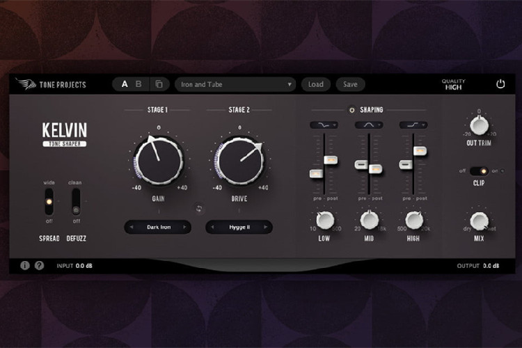Click the Kelvin Tone Shaper logo
The image size is (522, 348).
pos(65,135)
